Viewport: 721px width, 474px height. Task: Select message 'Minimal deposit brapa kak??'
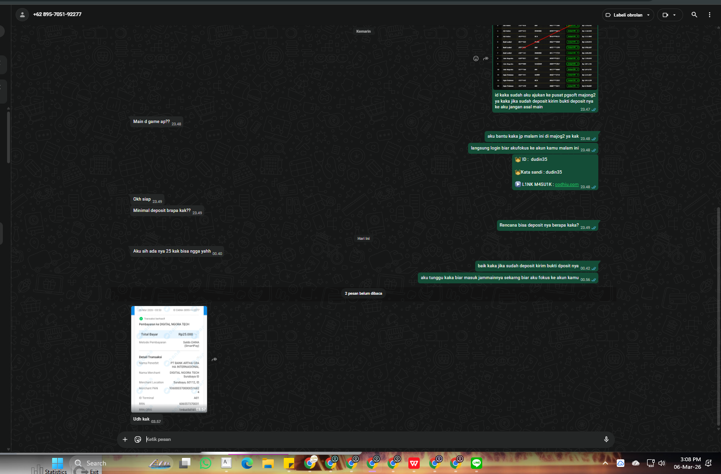167,211
